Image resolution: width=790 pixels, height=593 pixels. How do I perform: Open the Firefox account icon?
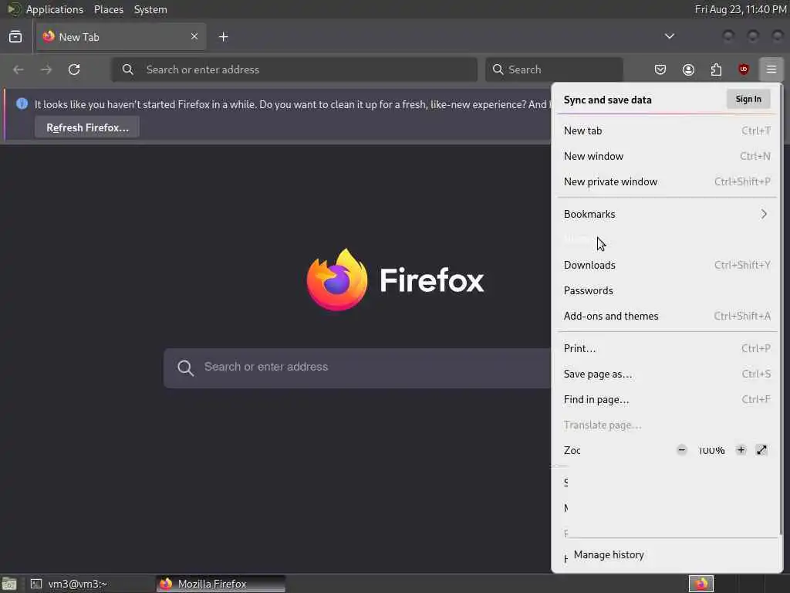688,69
